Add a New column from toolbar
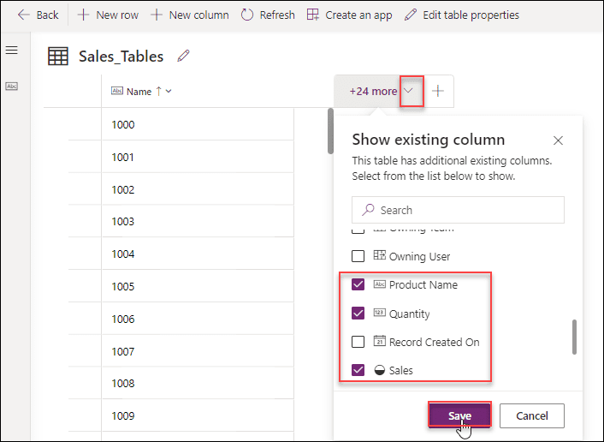The width and height of the screenshot is (604, 442). tap(190, 15)
